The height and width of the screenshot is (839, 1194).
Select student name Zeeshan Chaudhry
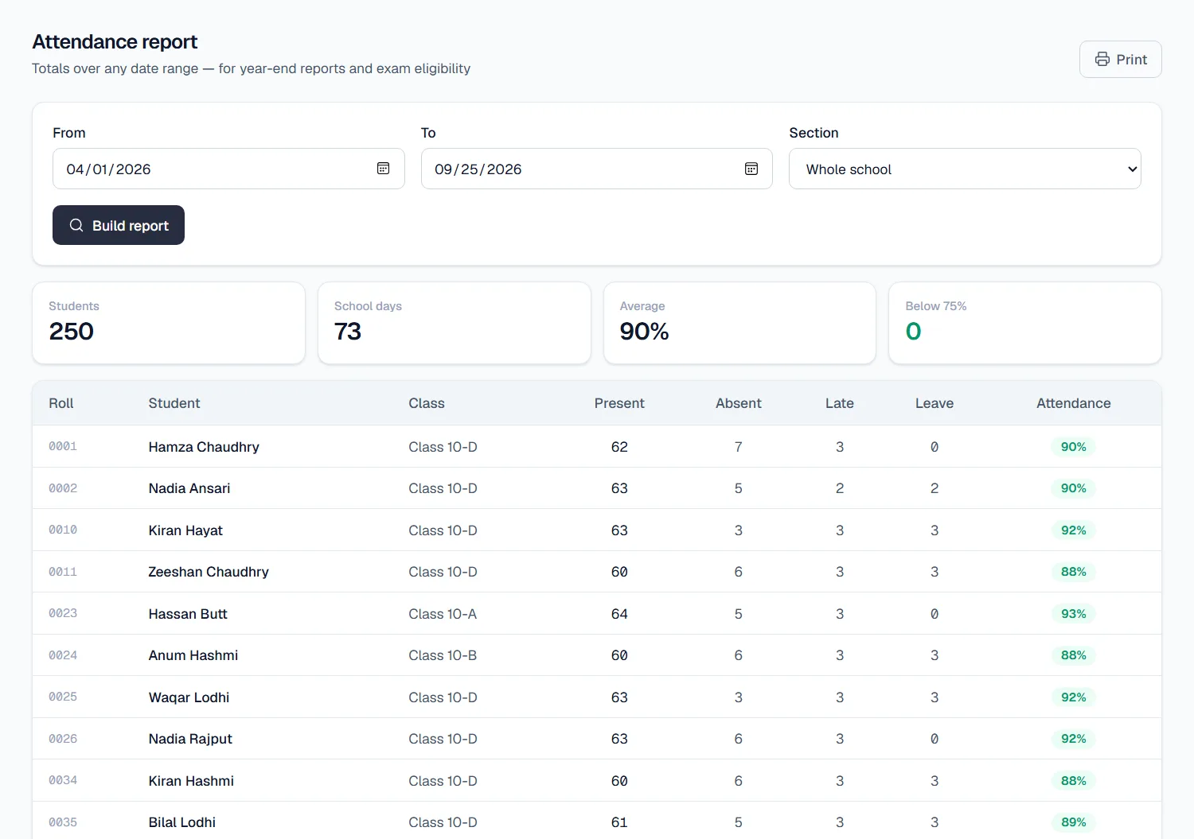pos(209,572)
